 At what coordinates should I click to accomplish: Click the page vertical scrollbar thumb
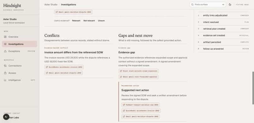pyautogui.click(x=253, y=88)
